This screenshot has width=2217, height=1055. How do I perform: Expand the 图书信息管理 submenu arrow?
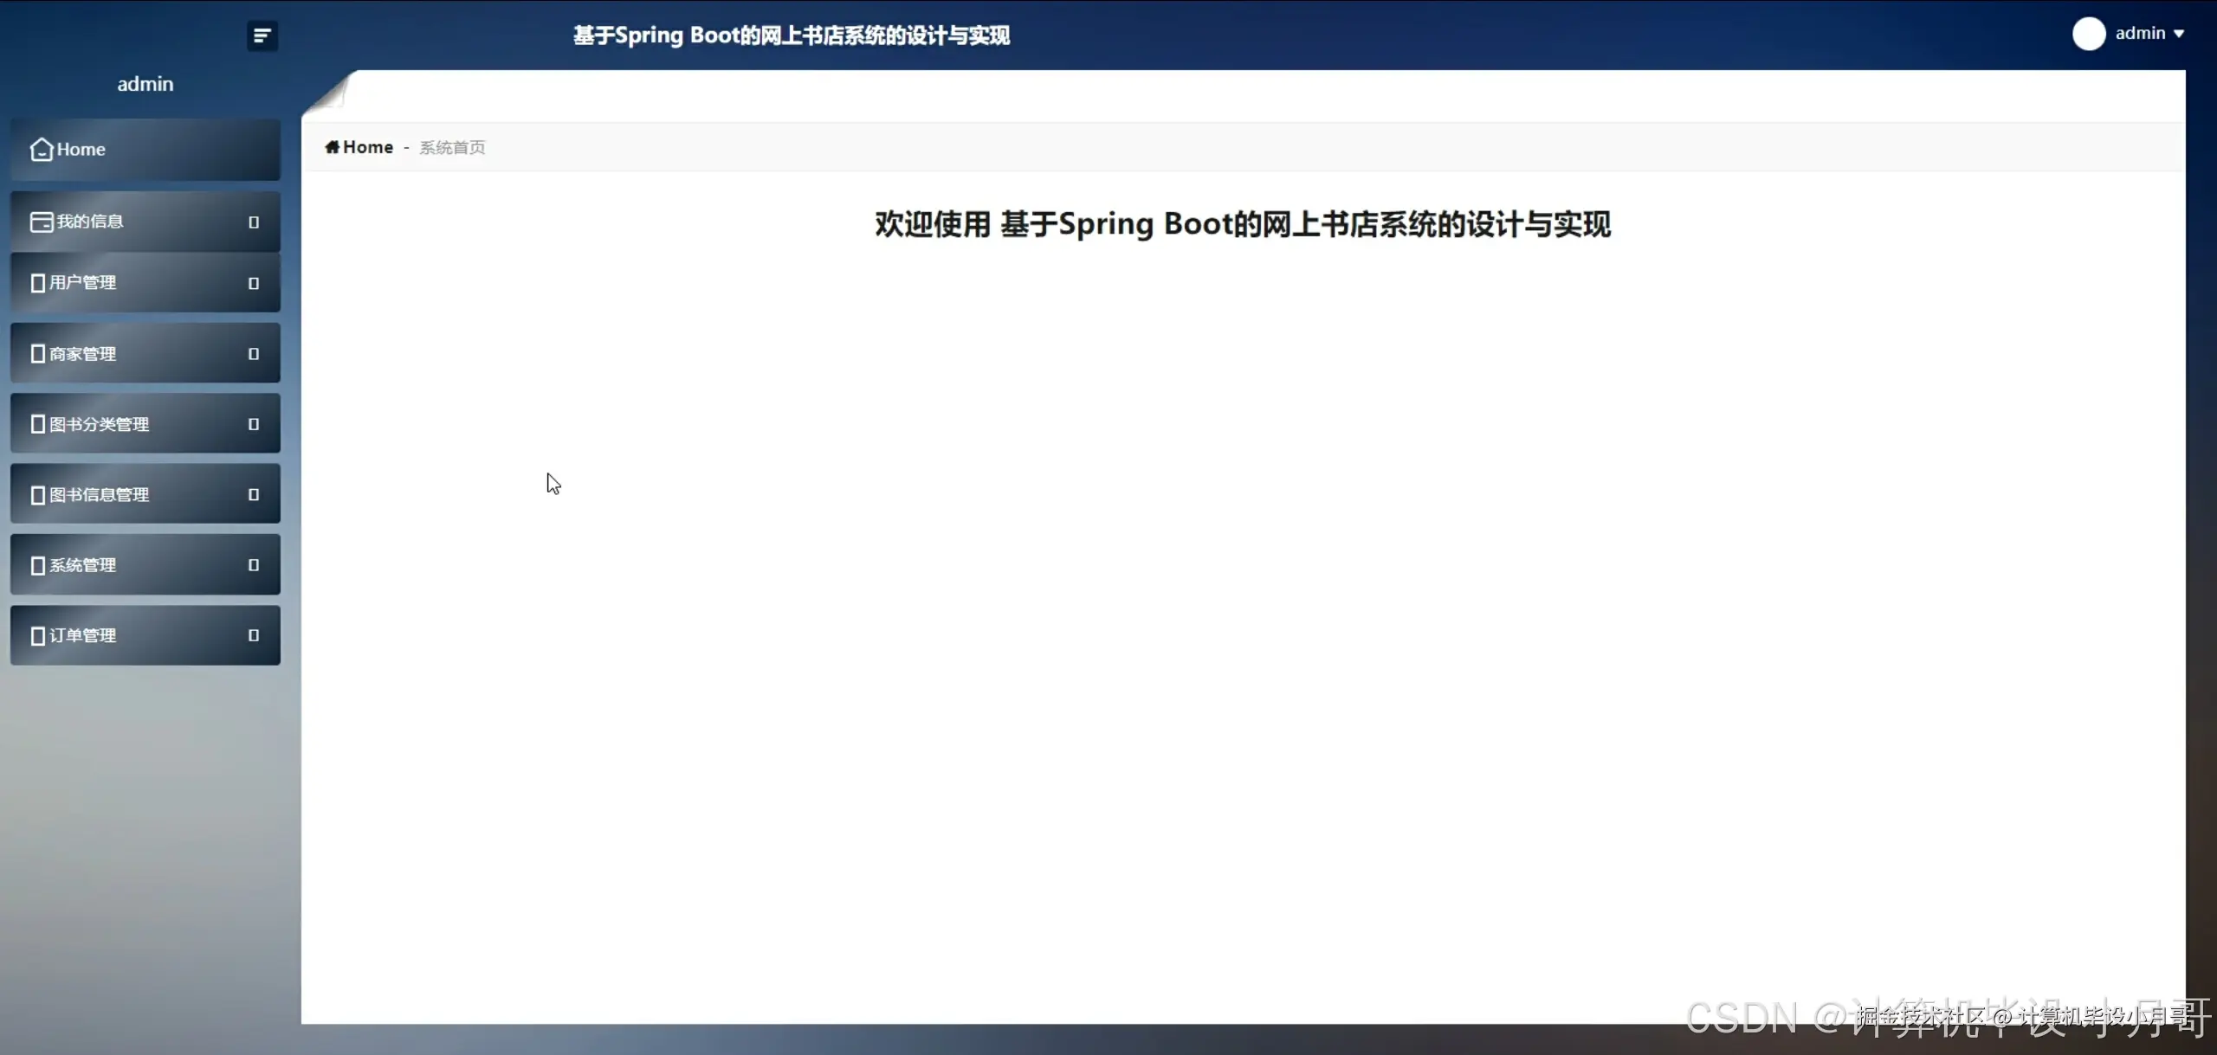[x=254, y=495]
